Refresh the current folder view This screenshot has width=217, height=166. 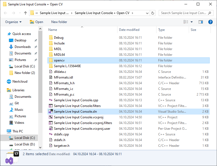(153, 13)
